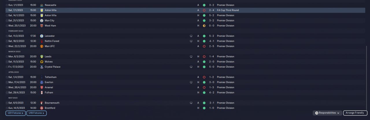Viewport: 370px width, 120px height.
Task: Click the TV broadcast icon on Leicester fixture
Action: [191, 36]
